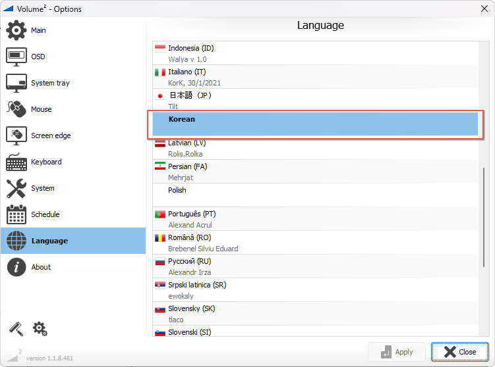Open System tray monitor icon

pos(16,83)
